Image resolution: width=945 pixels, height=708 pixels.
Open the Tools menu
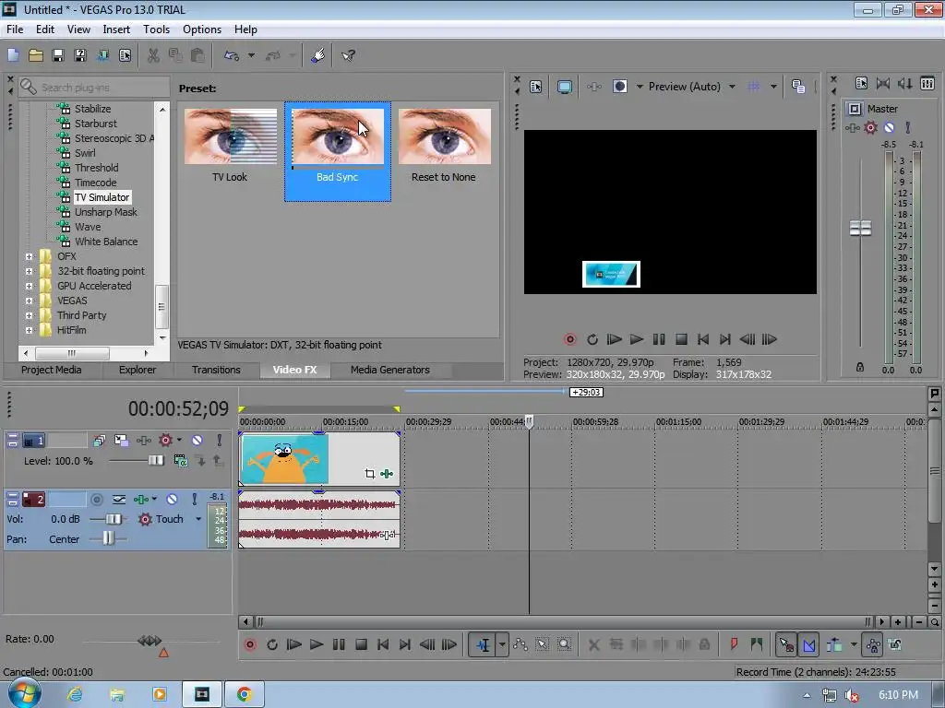156,29
